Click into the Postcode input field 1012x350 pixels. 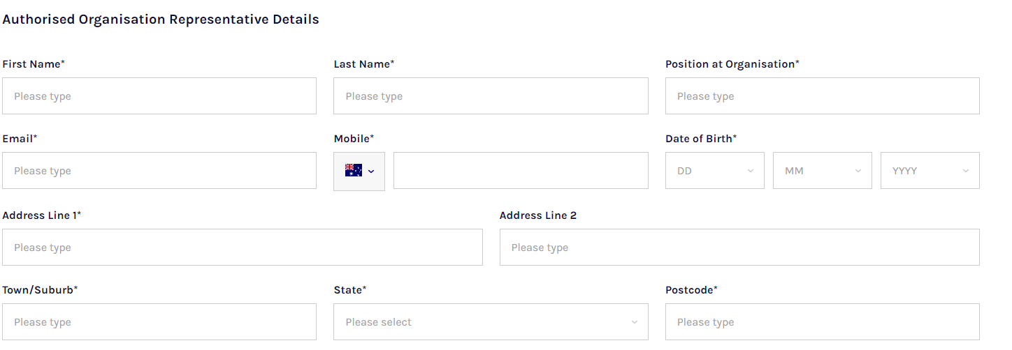(823, 322)
